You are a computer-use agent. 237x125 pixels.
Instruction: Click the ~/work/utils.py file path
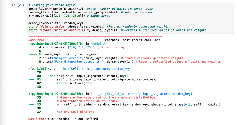[x=42, y=69]
